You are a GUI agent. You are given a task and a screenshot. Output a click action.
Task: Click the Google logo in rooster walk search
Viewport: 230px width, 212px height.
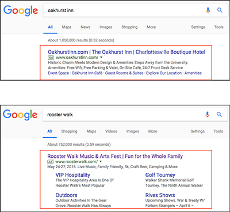[20, 115]
